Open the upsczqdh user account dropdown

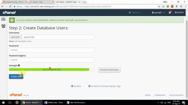(158, 13)
